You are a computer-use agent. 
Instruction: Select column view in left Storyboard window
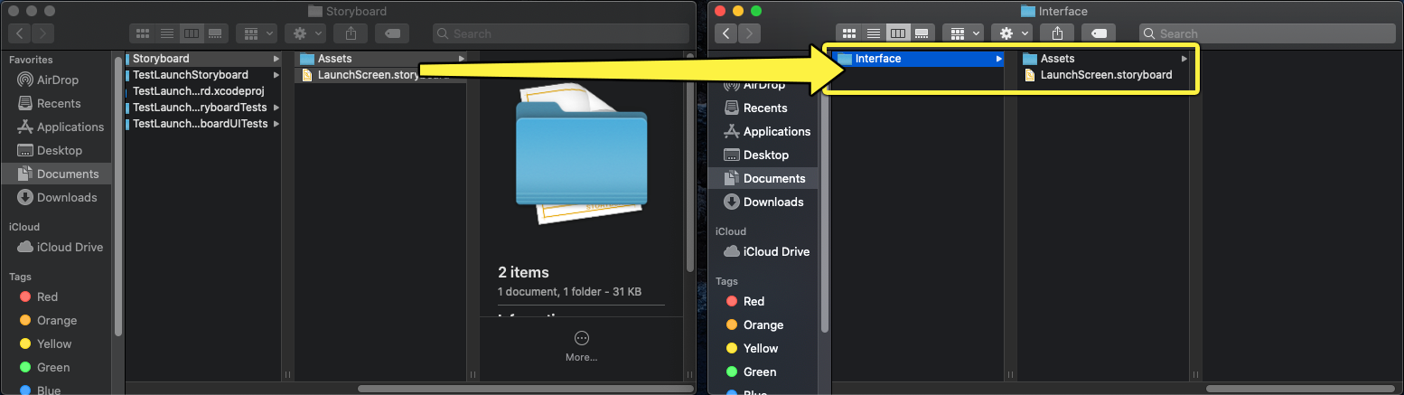191,33
